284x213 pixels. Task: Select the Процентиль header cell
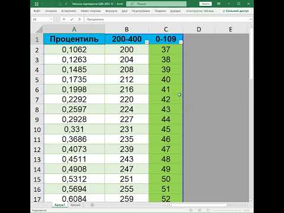[74, 39]
